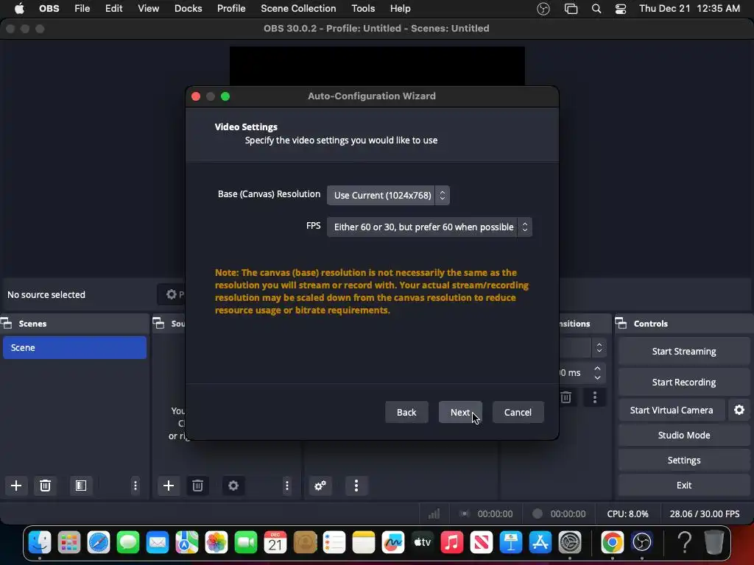754x565 pixels.
Task: Open advanced audio properties gears icon
Action: (x=320, y=486)
